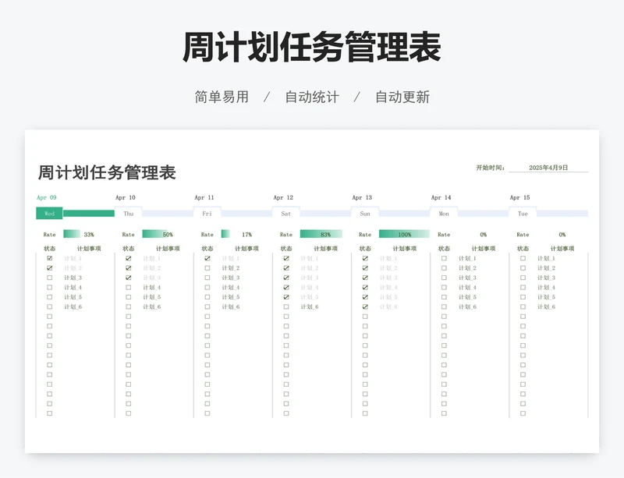Image resolution: width=624 pixels, height=478 pixels.
Task: Select the Tue day tab
Action: (x=523, y=214)
